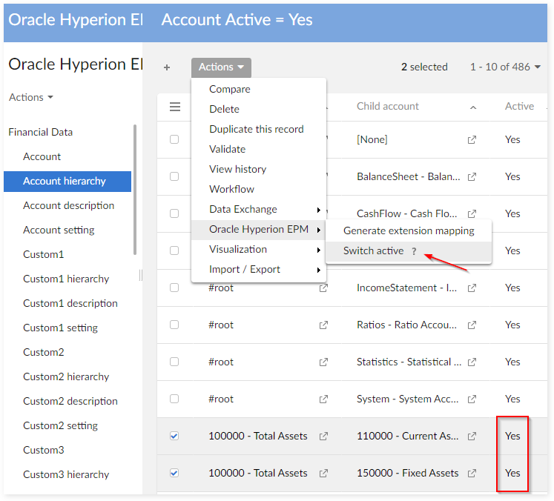Open Account hierarchy in the sidebar
Image resolution: width=554 pixels, height=501 pixels.
65,181
